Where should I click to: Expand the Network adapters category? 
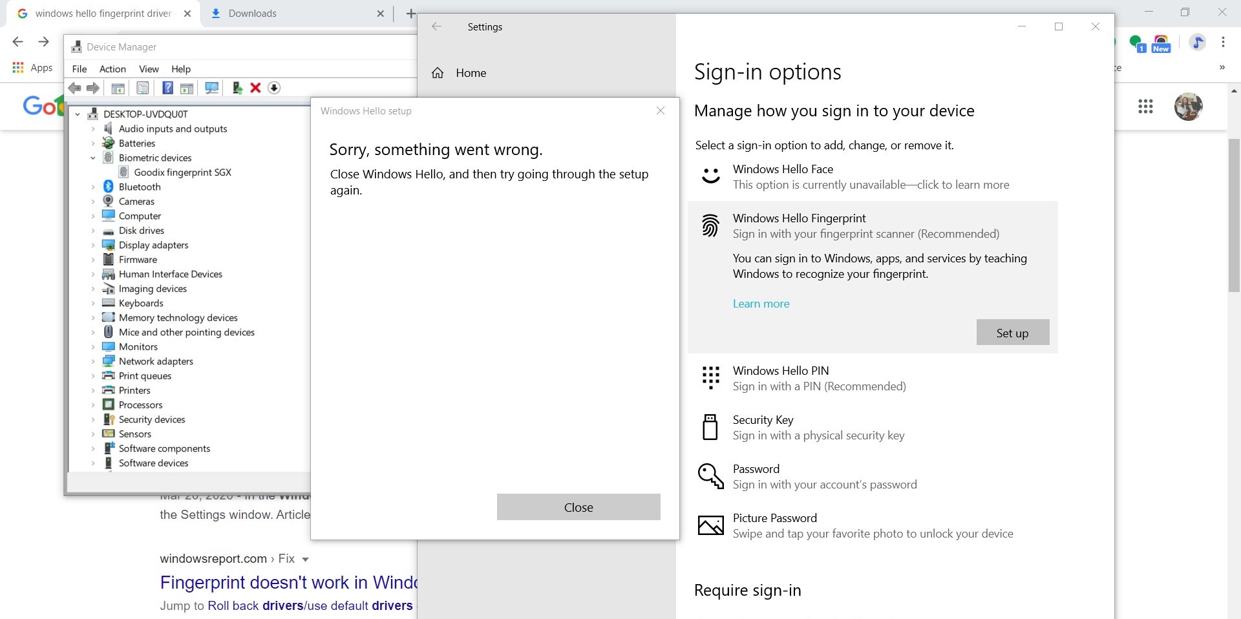click(93, 361)
